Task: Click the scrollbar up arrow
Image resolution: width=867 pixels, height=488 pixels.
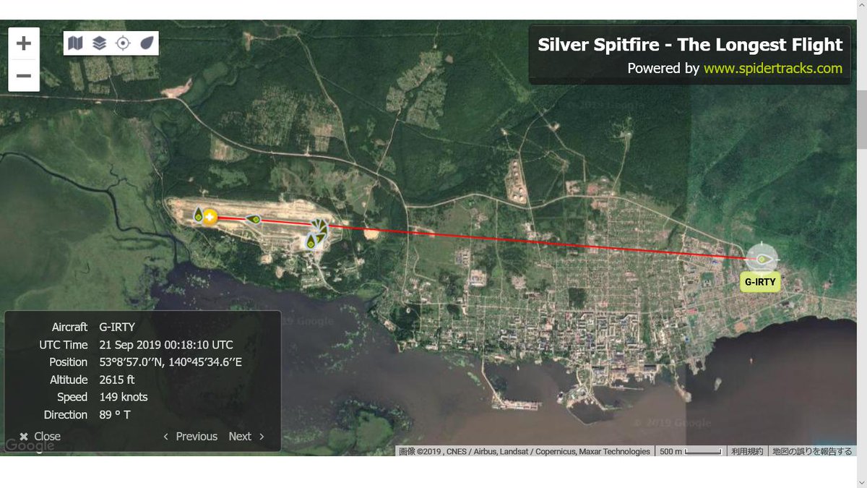Action: pyautogui.click(x=861, y=6)
